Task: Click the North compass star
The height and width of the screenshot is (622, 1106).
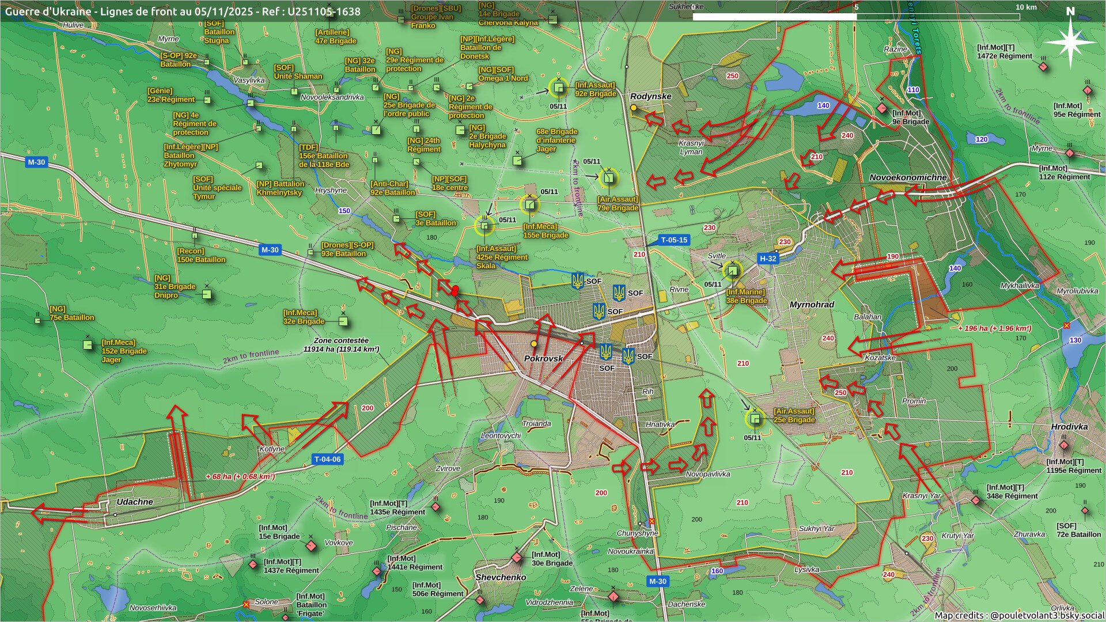Action: coord(1070,42)
